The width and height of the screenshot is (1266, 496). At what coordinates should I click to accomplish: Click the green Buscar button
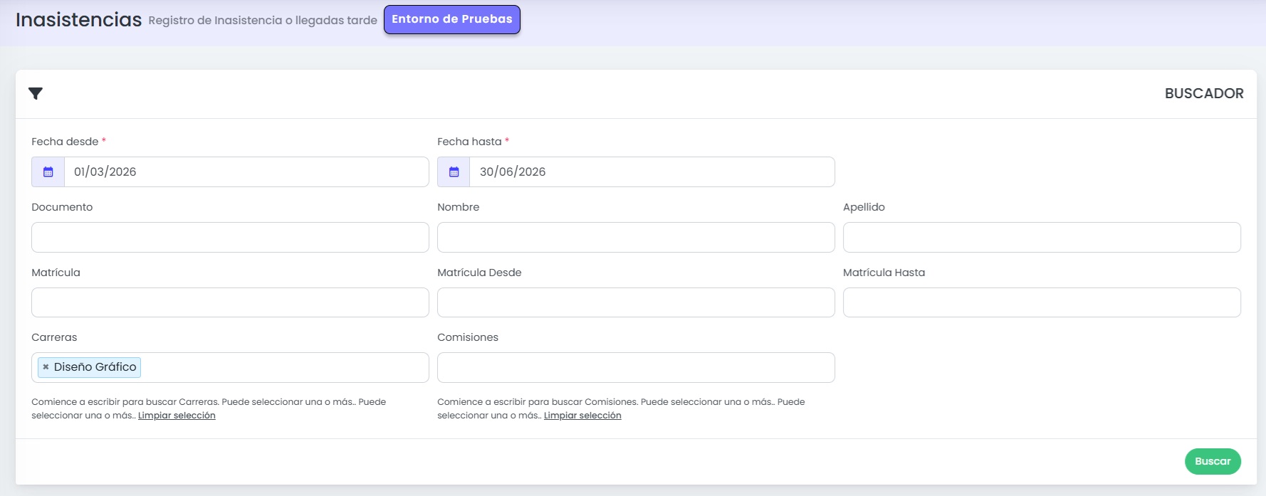tap(1213, 461)
